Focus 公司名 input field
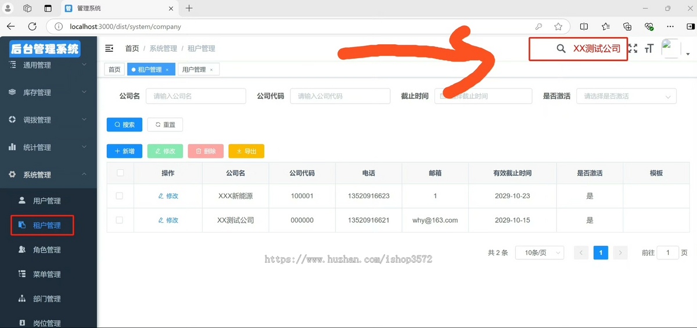Image resolution: width=697 pixels, height=328 pixels. pos(196,96)
